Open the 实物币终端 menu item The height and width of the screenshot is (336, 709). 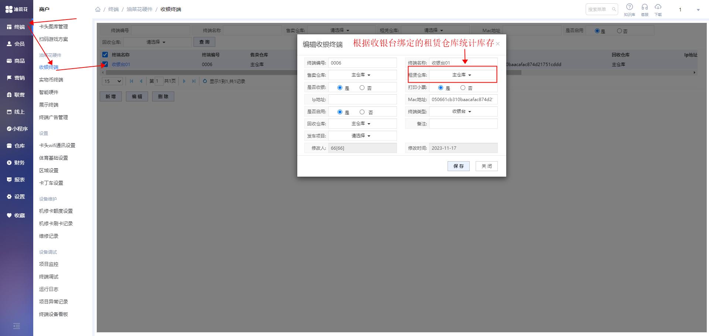[51, 80]
